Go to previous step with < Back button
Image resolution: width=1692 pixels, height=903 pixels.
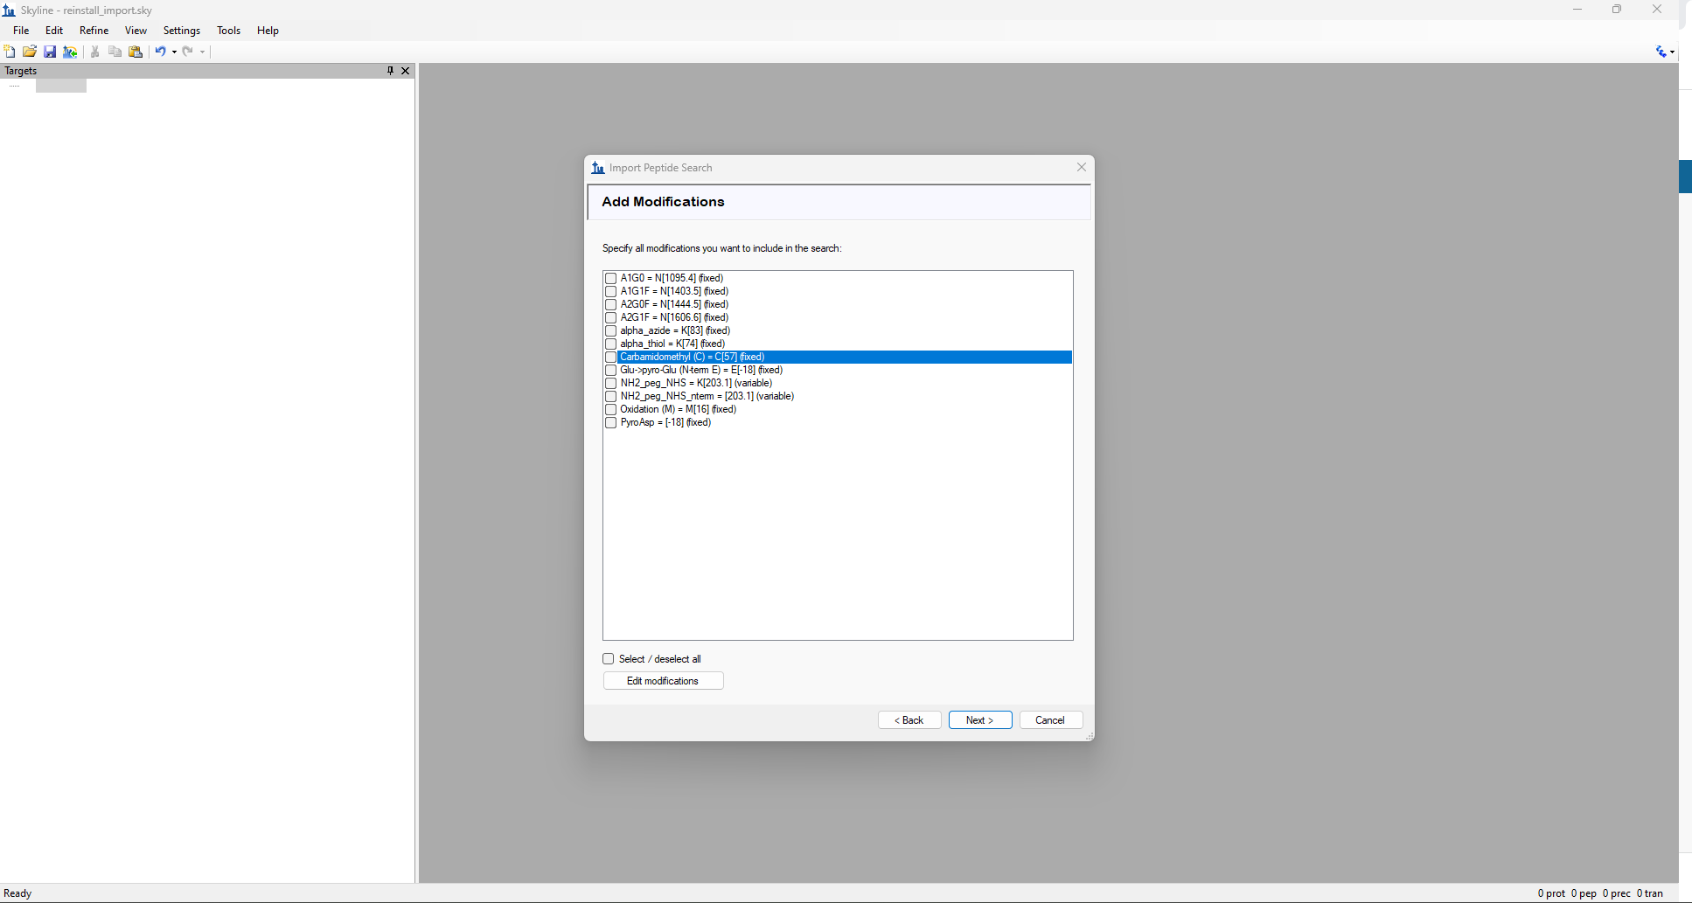point(909,720)
